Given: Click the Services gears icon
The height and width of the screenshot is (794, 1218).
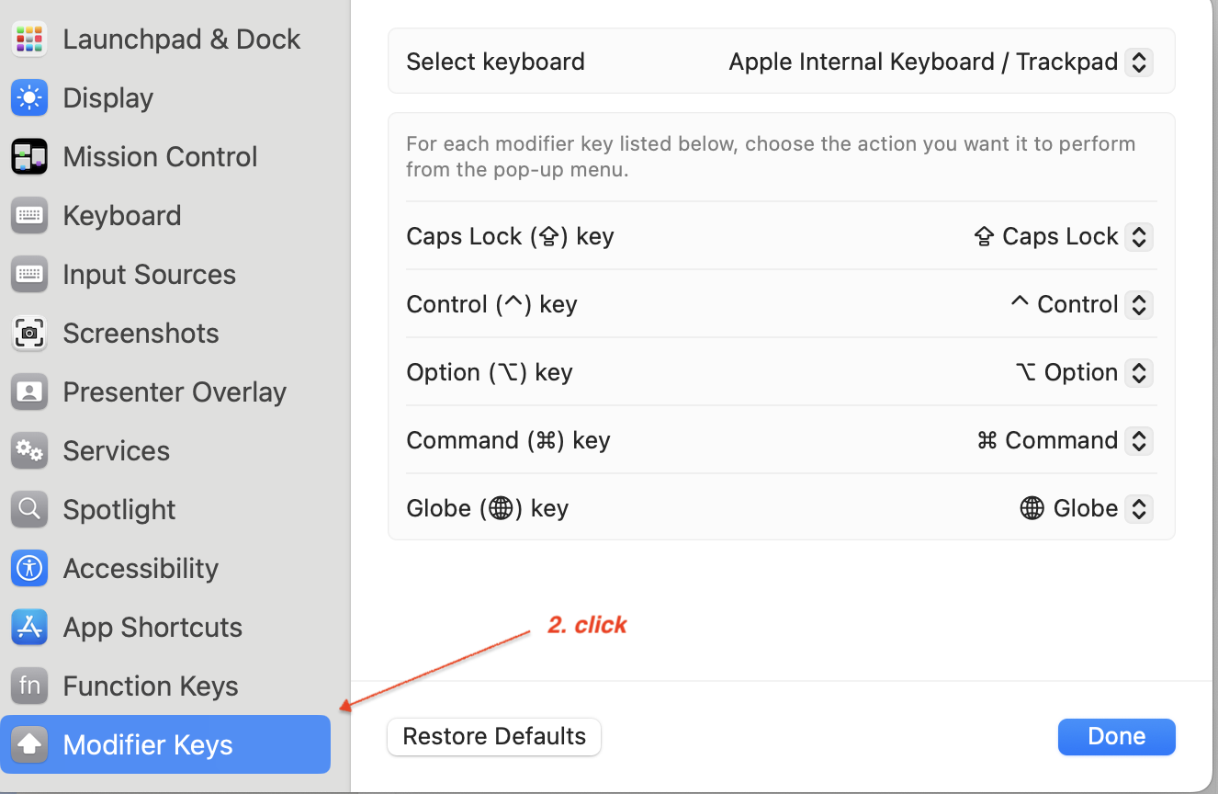Looking at the screenshot, I should pos(29,450).
